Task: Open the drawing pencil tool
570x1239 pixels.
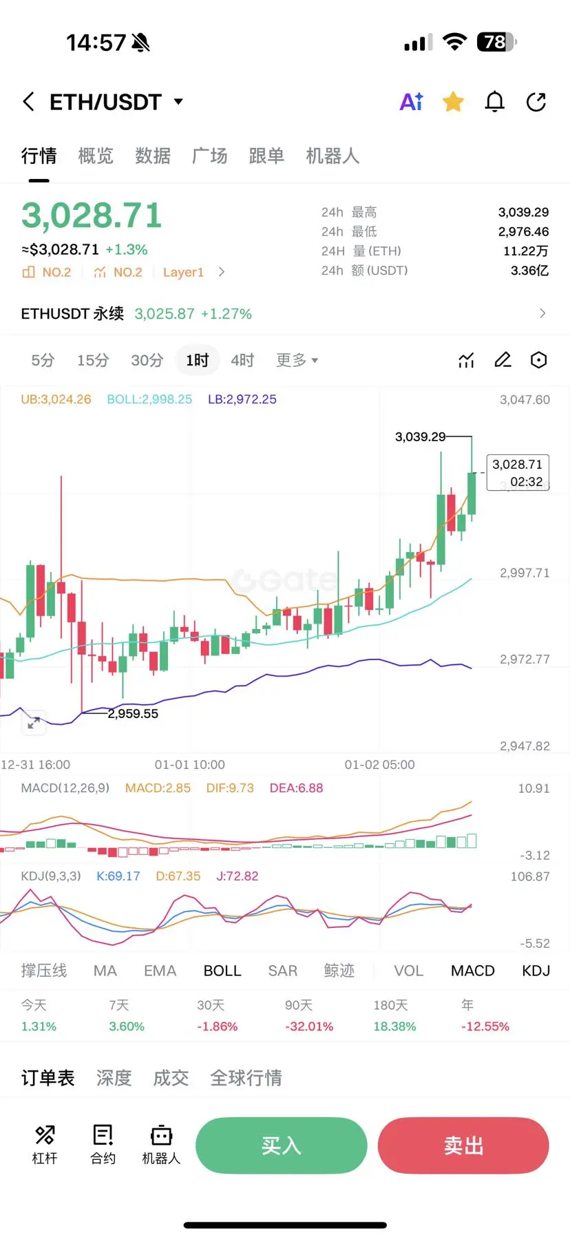Action: 503,360
